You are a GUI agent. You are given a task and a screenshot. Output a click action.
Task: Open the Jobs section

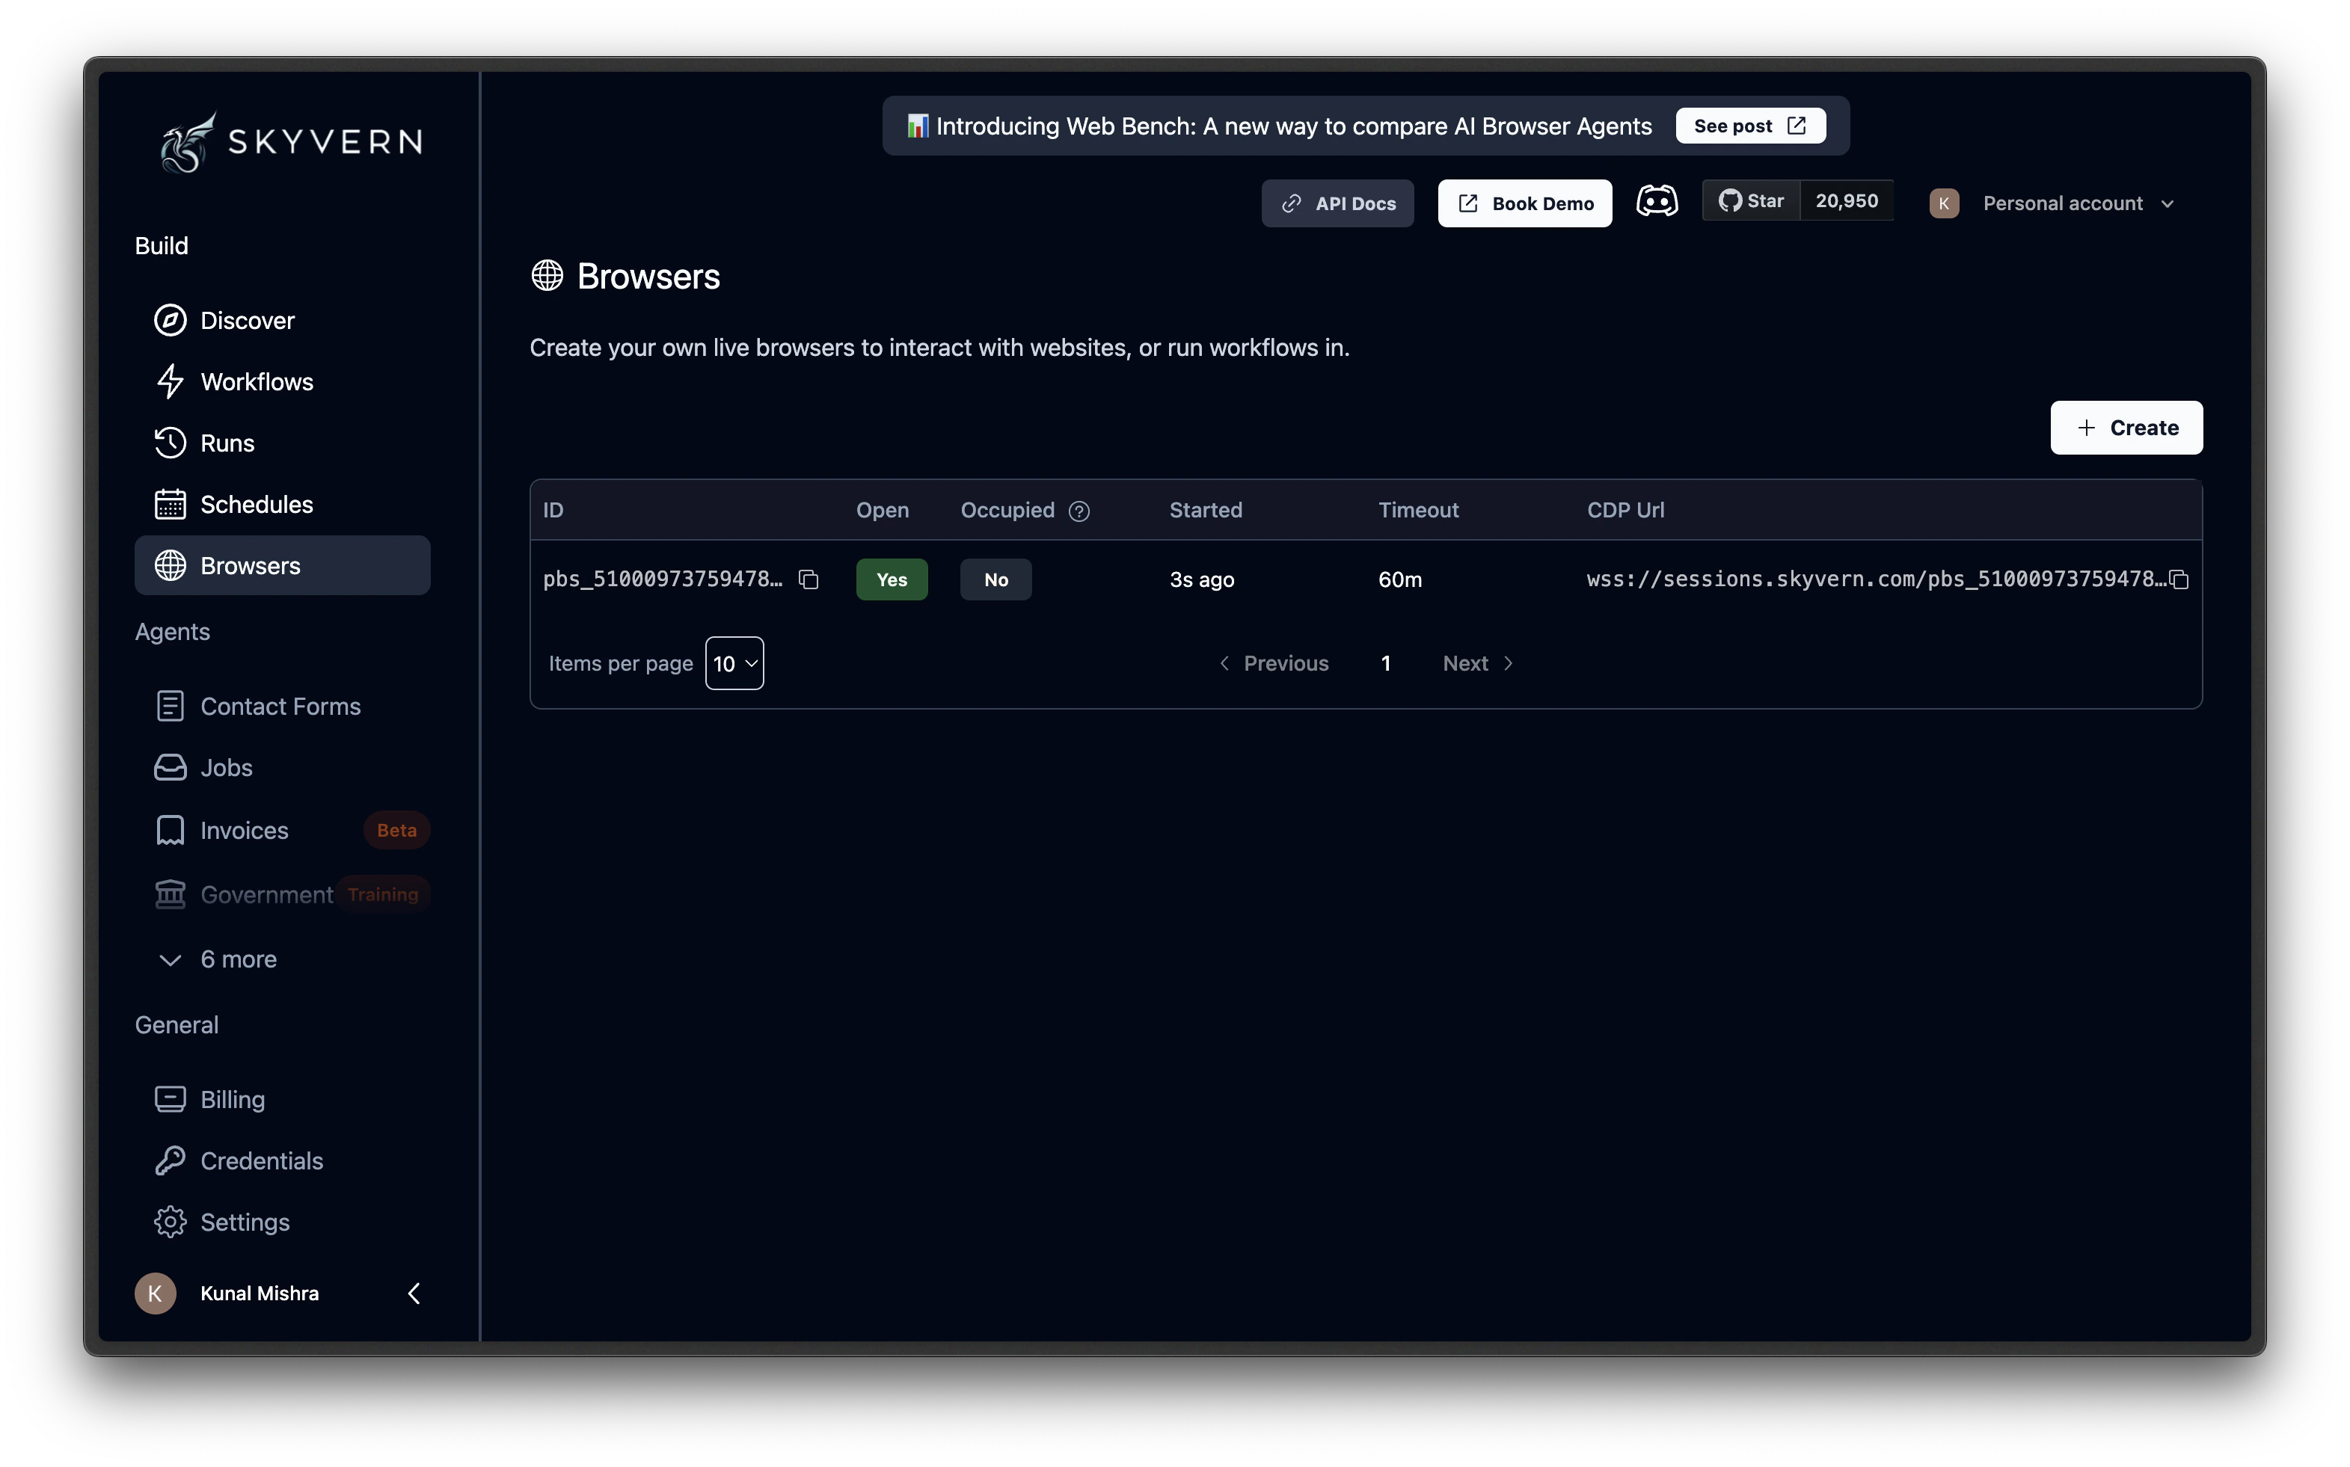tap(226, 766)
